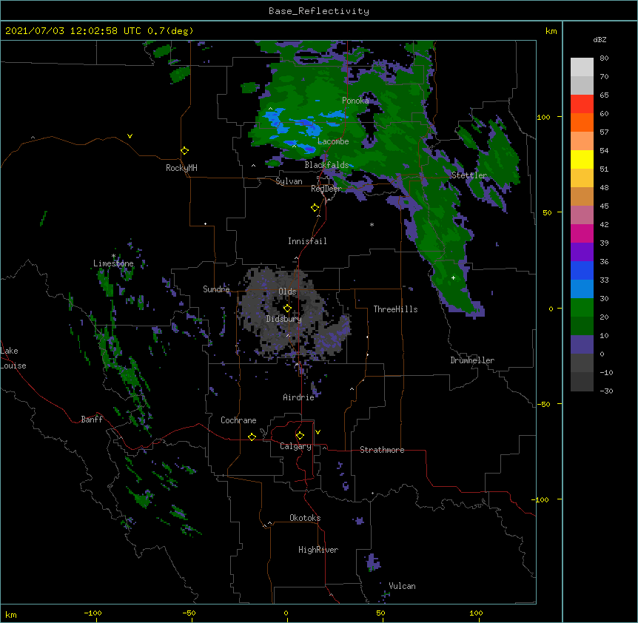Viewport: 638px width, 623px height.
Task: Click the Olds city label
Action: click(287, 292)
